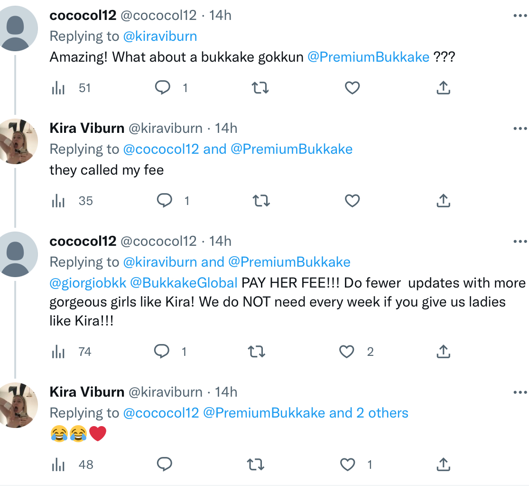
Task: Open the @giorgiobkk mention link
Action: 88,283
